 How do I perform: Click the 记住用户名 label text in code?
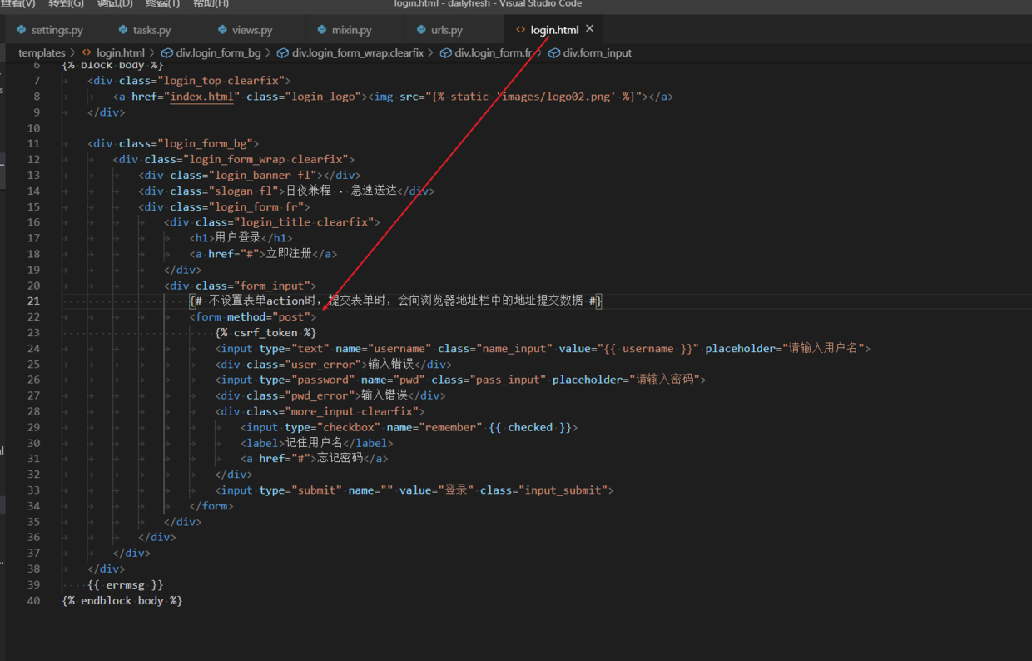pyautogui.click(x=314, y=443)
